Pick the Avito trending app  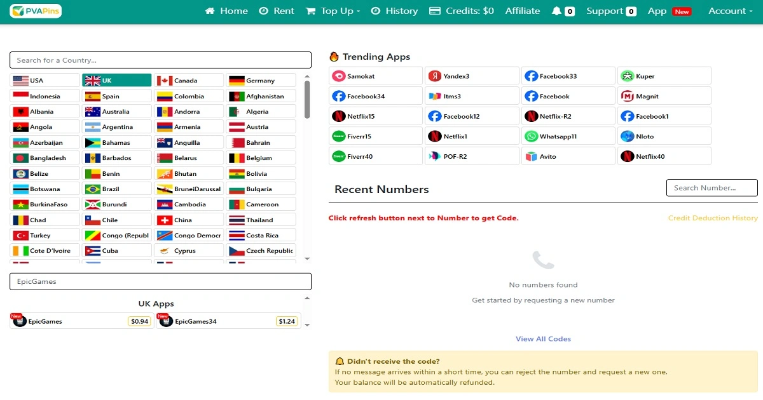[568, 156]
